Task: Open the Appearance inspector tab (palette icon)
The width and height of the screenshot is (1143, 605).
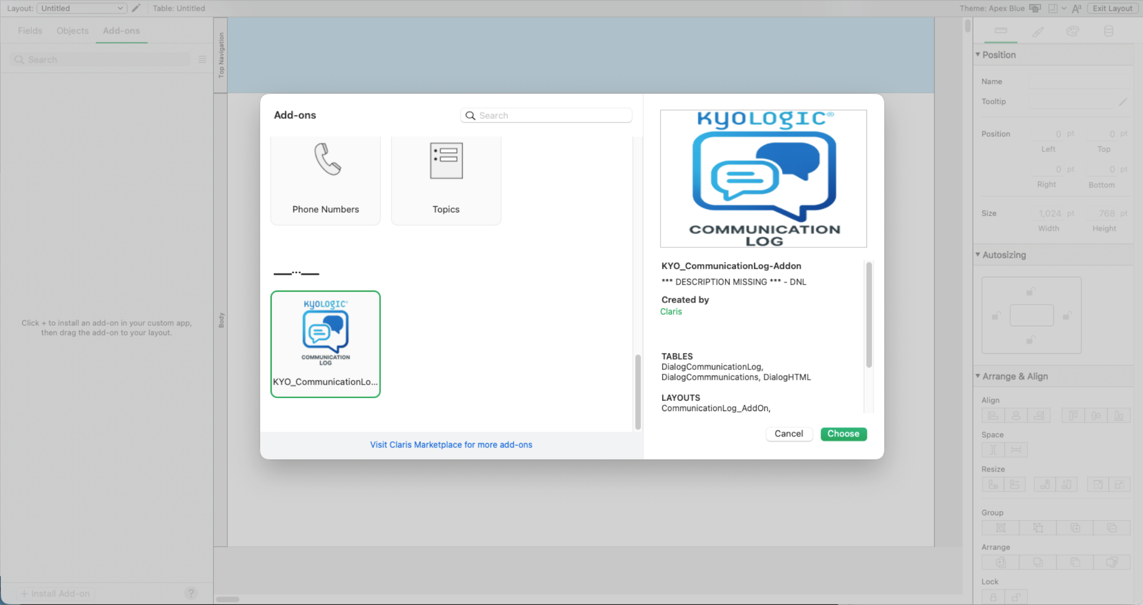Action: click(1073, 31)
